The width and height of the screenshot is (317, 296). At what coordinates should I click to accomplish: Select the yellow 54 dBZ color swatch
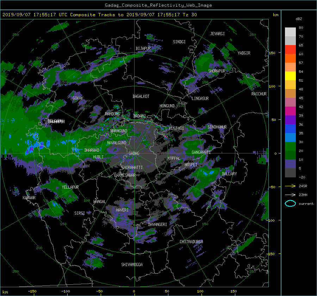click(x=290, y=76)
